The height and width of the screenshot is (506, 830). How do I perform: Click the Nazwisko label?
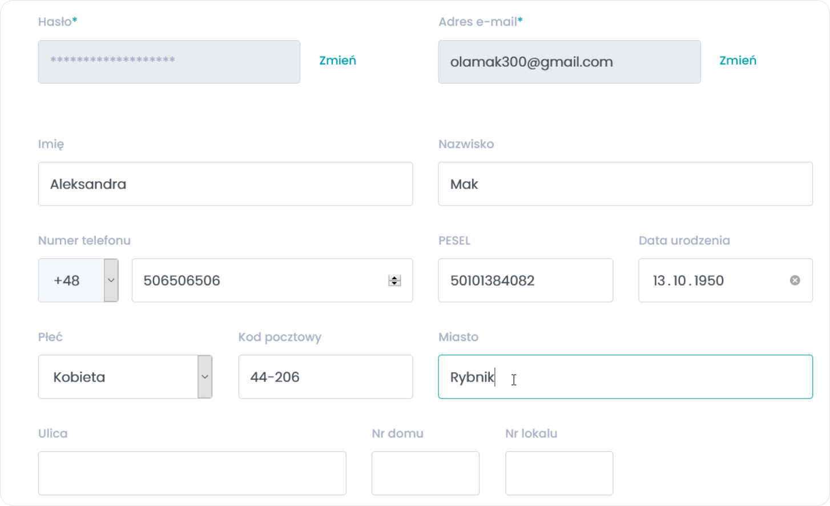466,144
